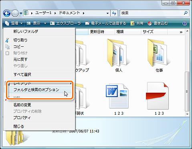Click the clipboard paste icon in menu
The image size is (192, 149).
pos(7,53)
